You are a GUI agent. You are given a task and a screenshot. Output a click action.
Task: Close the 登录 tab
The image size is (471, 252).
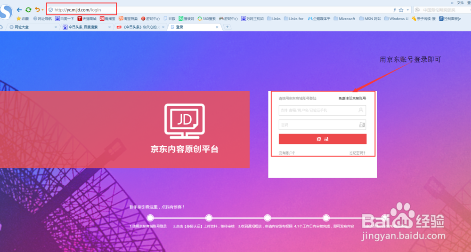217,27
